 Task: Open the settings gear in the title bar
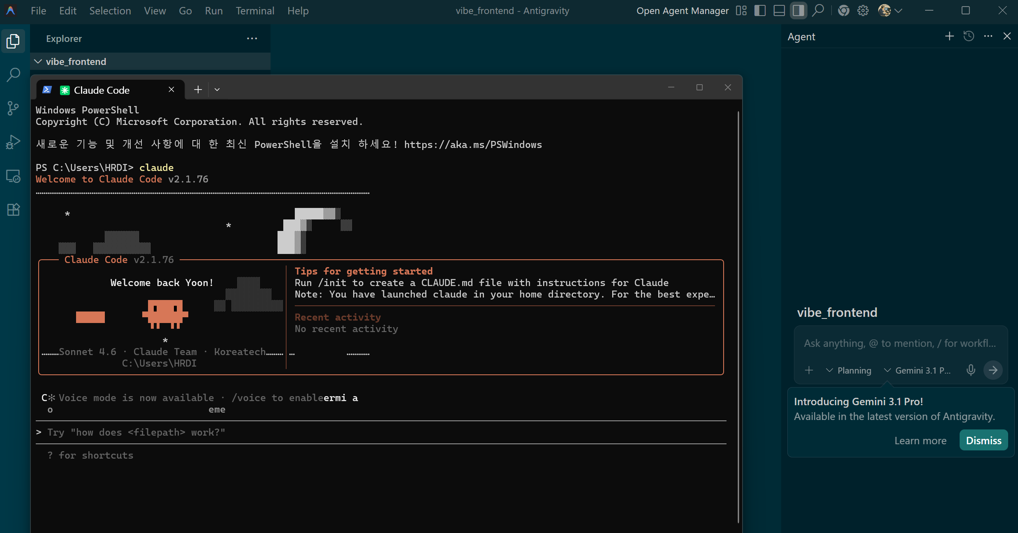(863, 11)
